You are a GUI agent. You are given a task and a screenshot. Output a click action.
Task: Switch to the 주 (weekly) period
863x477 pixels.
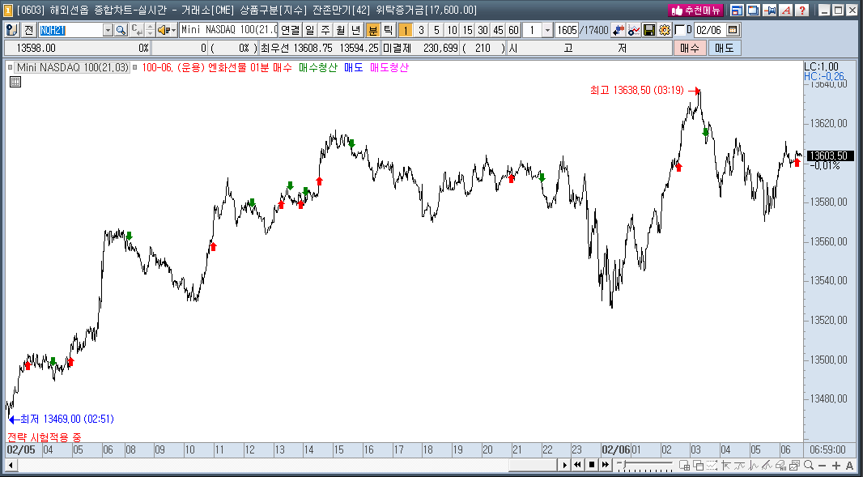325,30
